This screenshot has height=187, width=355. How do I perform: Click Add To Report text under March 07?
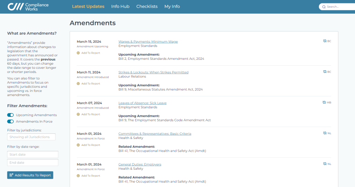coord(90,114)
